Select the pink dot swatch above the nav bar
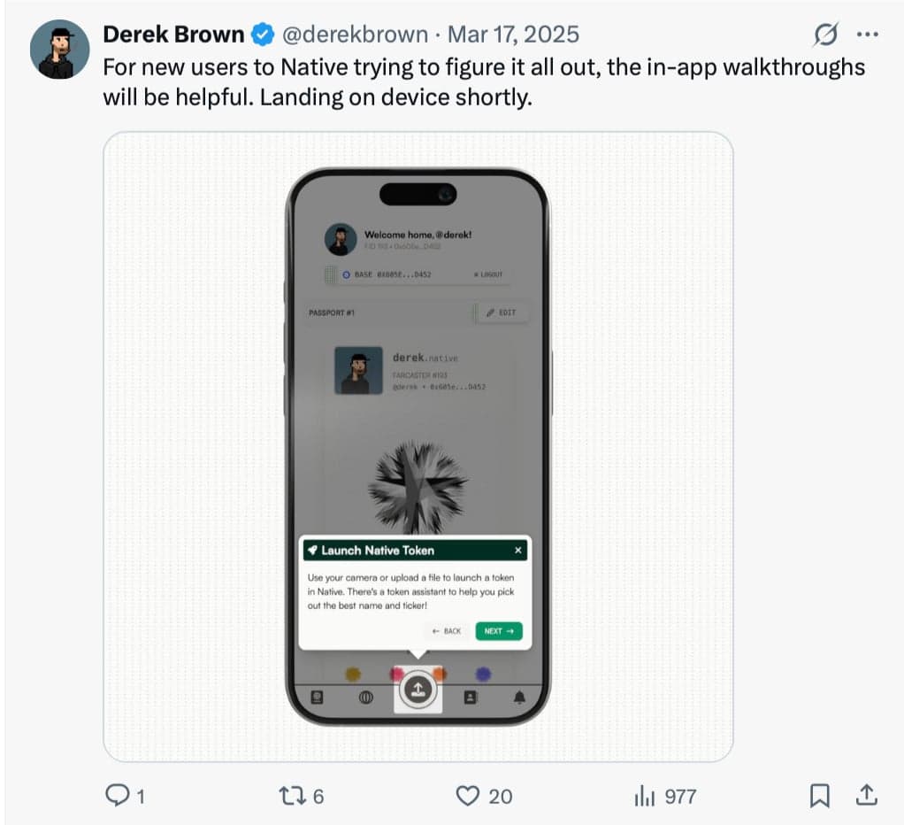Image resolution: width=904 pixels, height=825 pixels. click(397, 673)
